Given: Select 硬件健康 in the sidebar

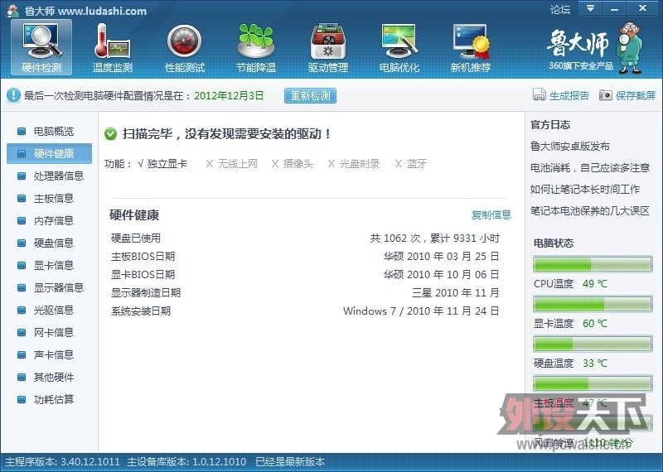Looking at the screenshot, I should tap(50, 153).
